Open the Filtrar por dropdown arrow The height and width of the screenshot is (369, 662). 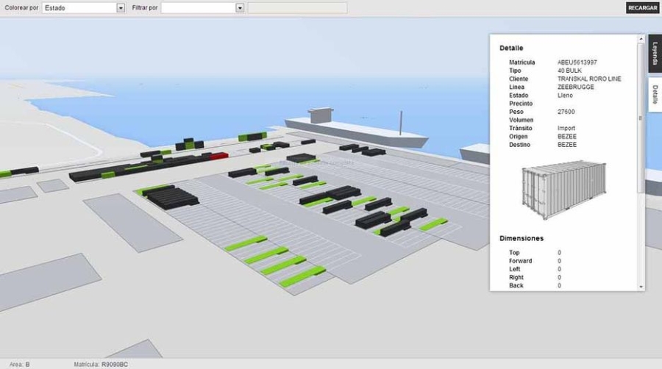click(240, 8)
